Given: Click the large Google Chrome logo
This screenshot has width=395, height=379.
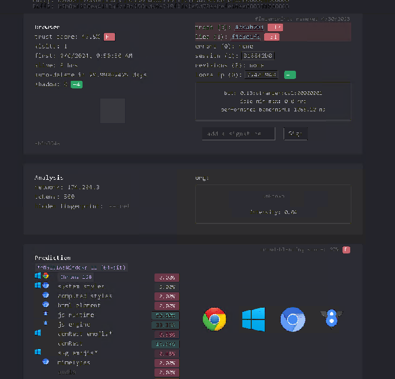Looking at the screenshot, I should click(x=214, y=319).
